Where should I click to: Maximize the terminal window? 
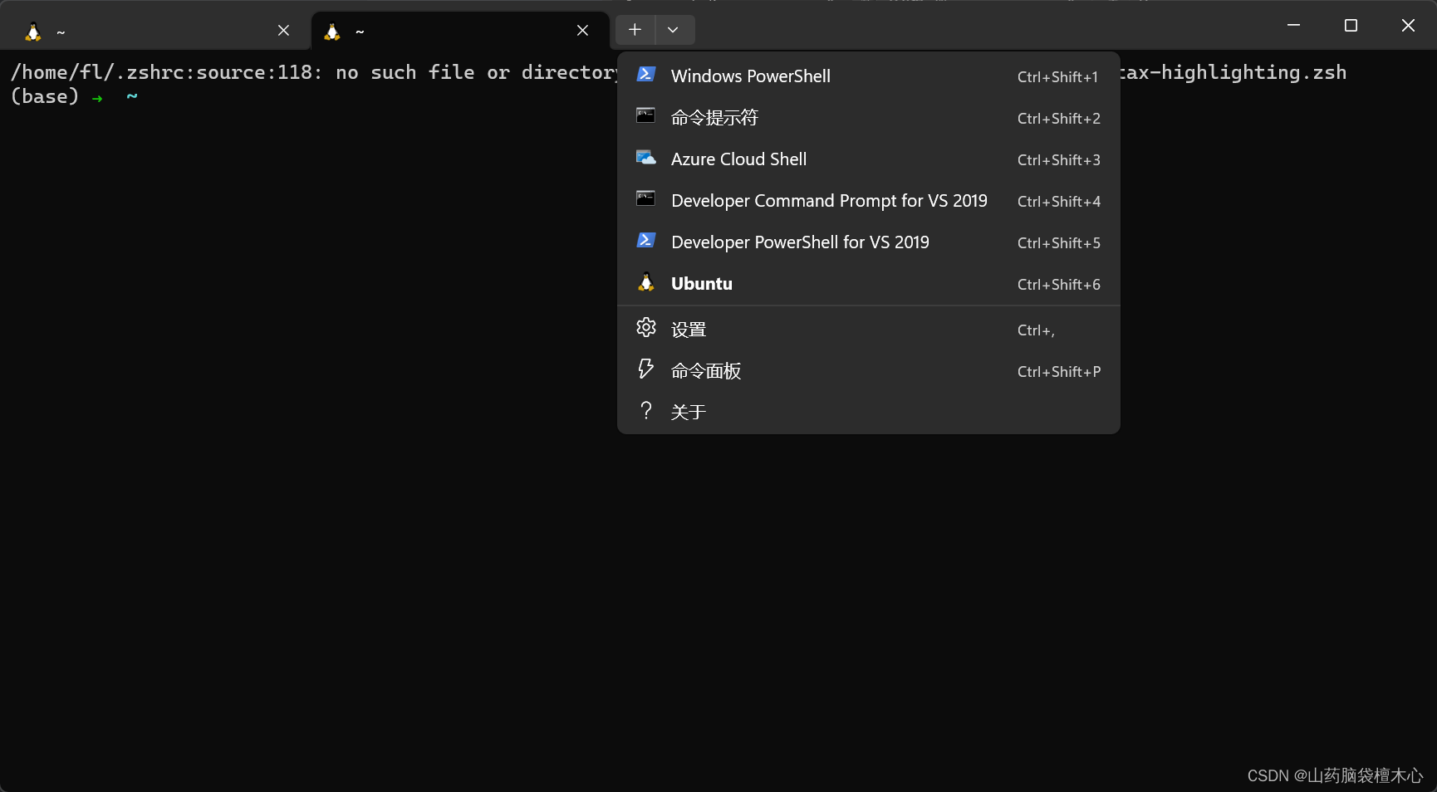[x=1351, y=25]
